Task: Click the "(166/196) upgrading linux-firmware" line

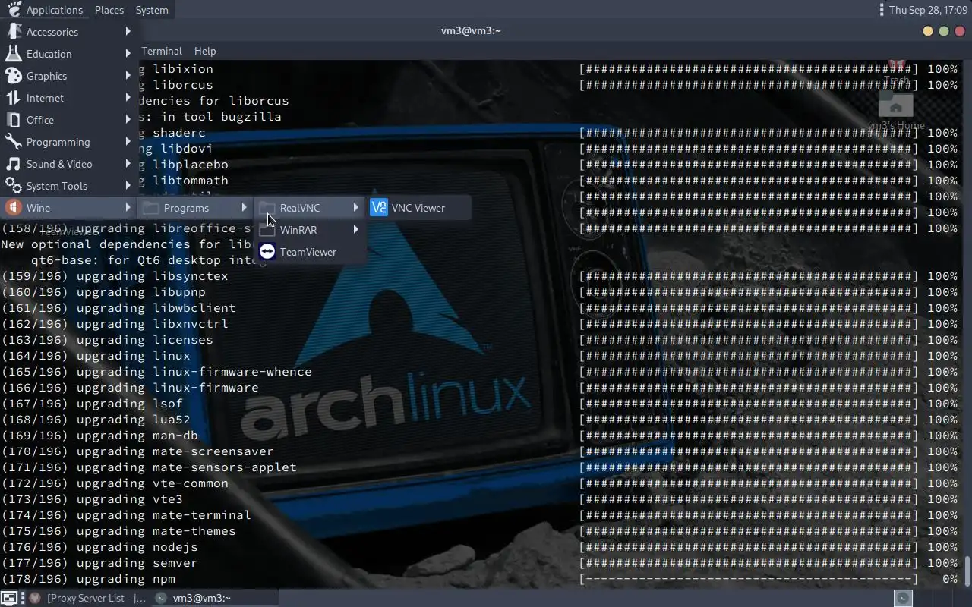Action: (130, 388)
